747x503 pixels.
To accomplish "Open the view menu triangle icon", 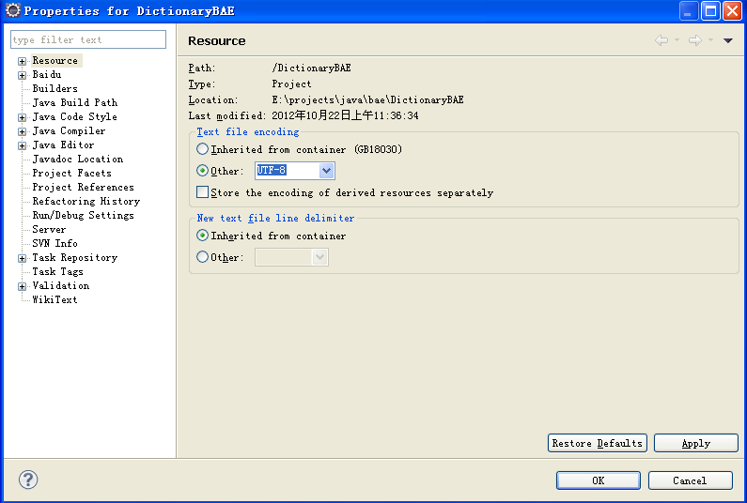I will pyautogui.click(x=727, y=40).
